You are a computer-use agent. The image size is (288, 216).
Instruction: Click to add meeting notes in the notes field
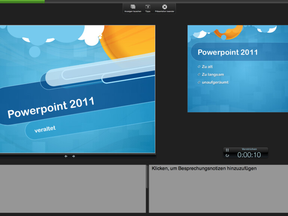pos(218,189)
